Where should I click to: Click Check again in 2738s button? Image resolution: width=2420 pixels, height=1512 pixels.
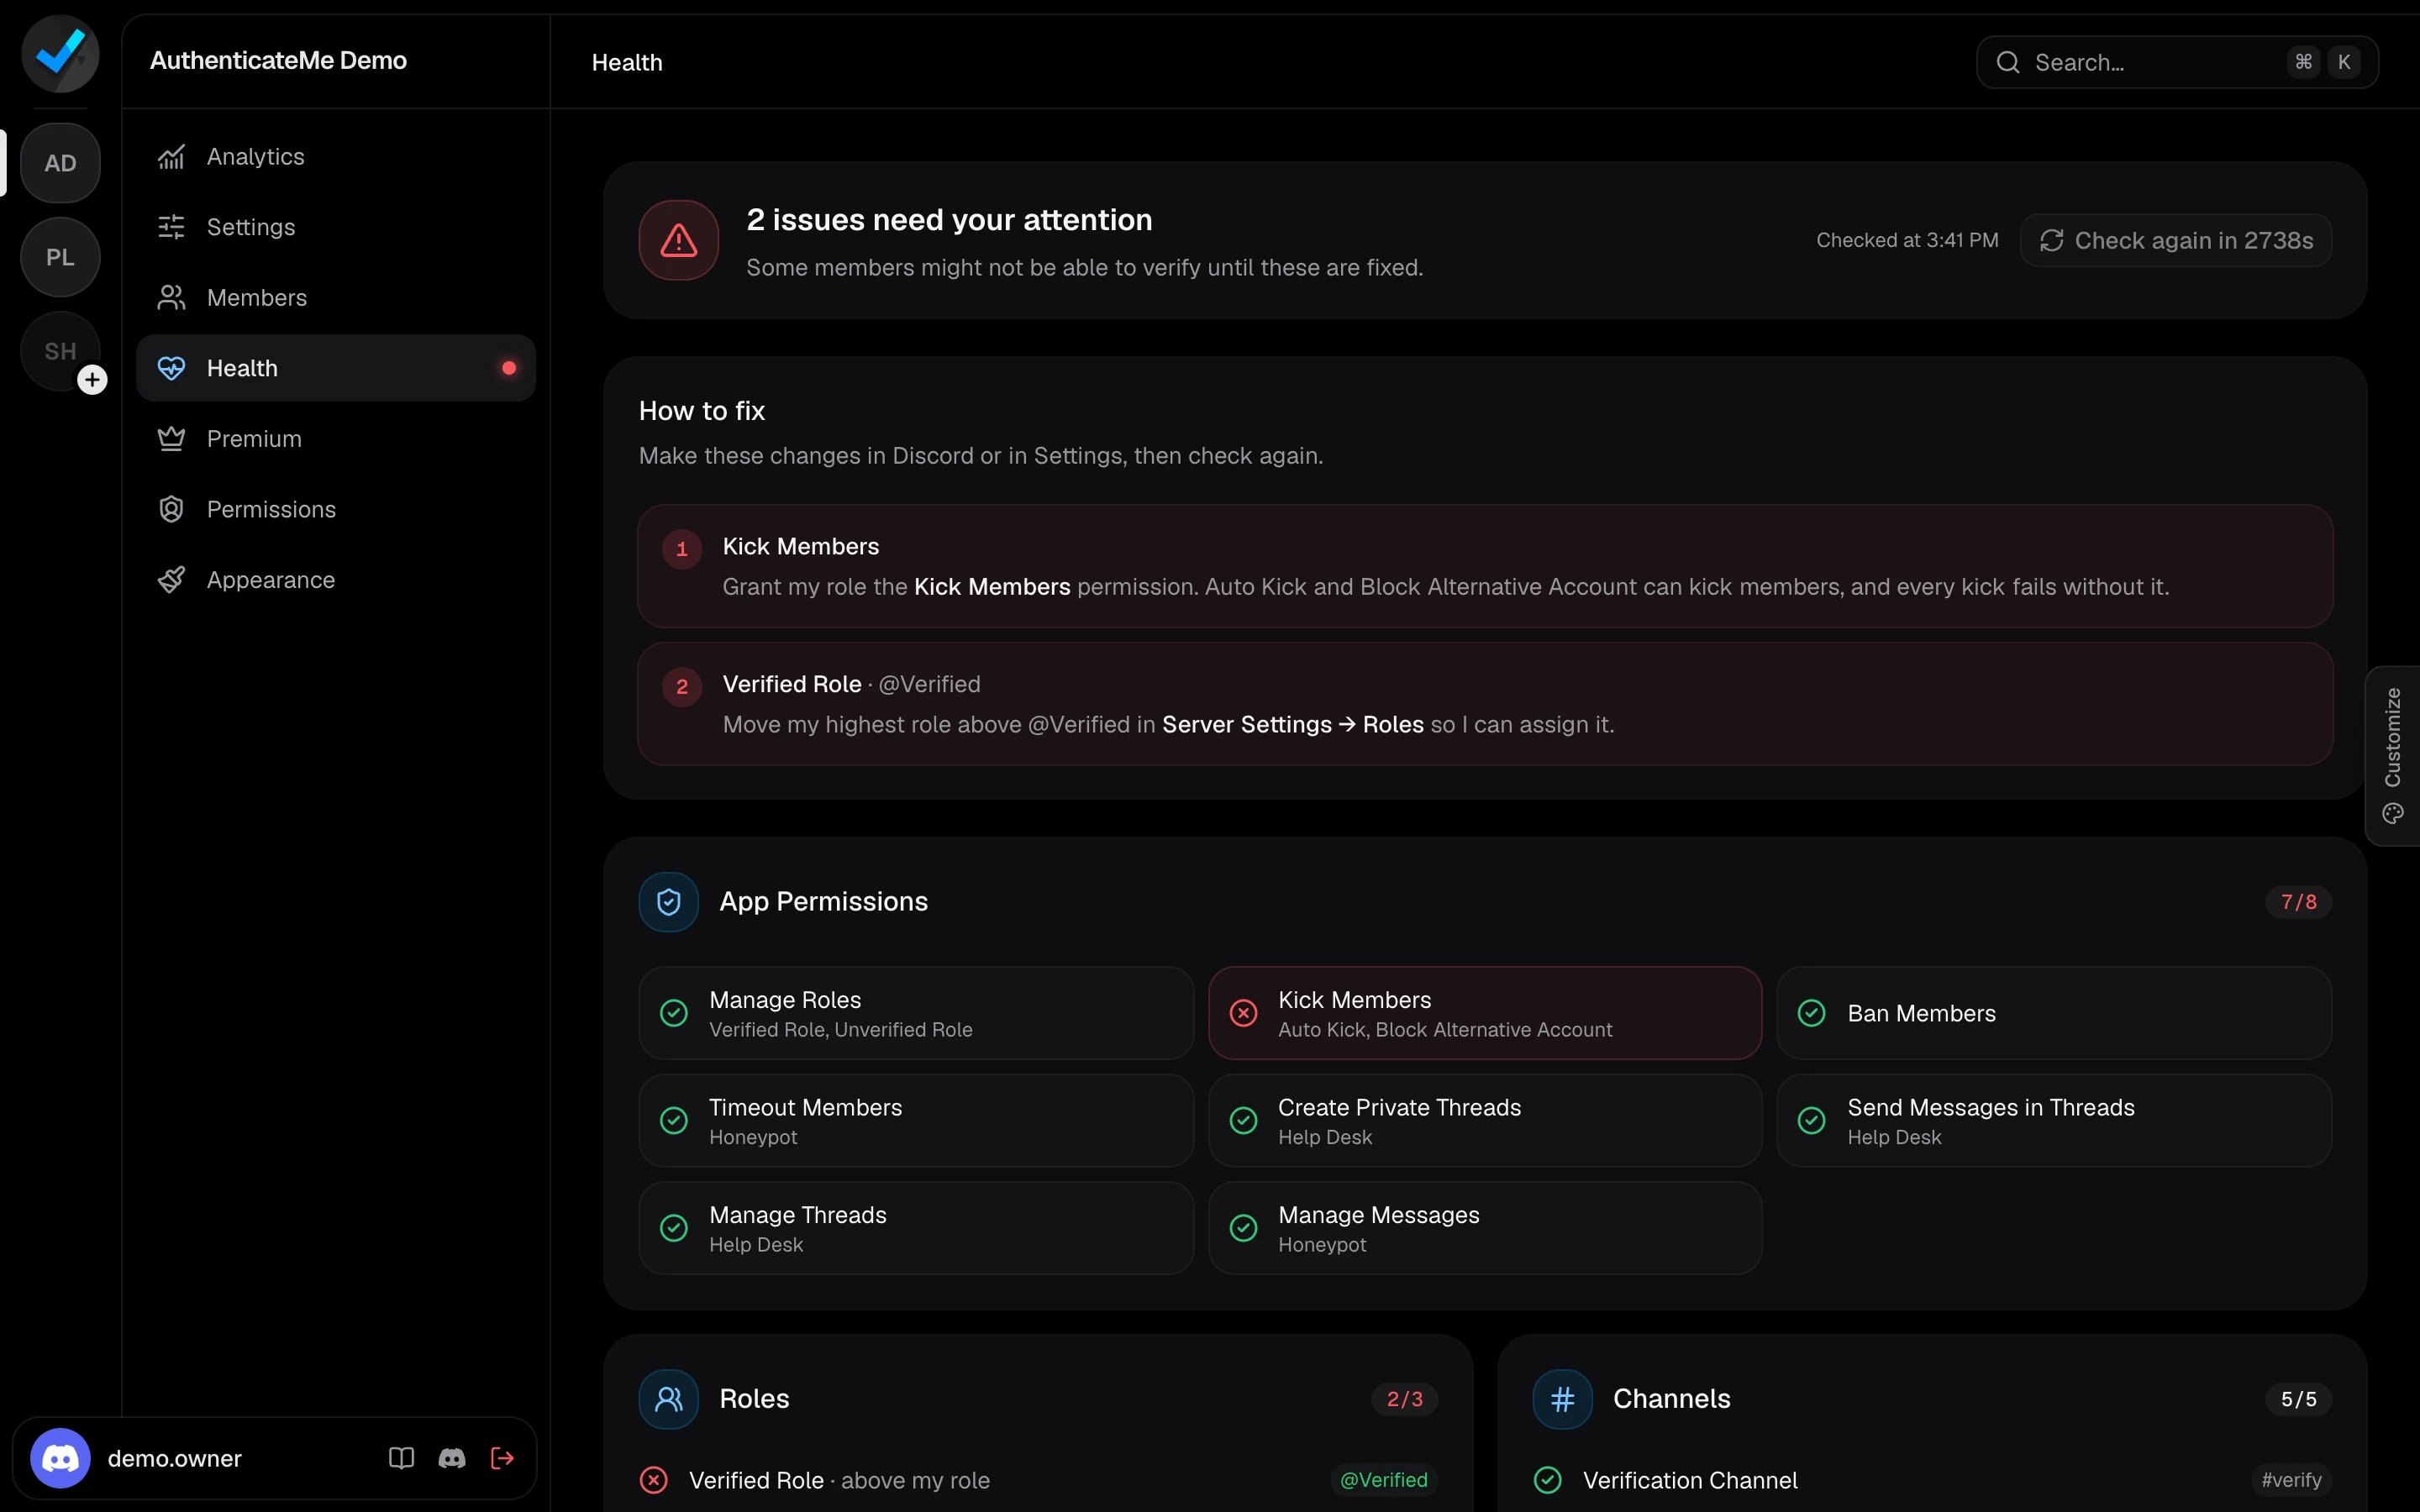point(2176,240)
